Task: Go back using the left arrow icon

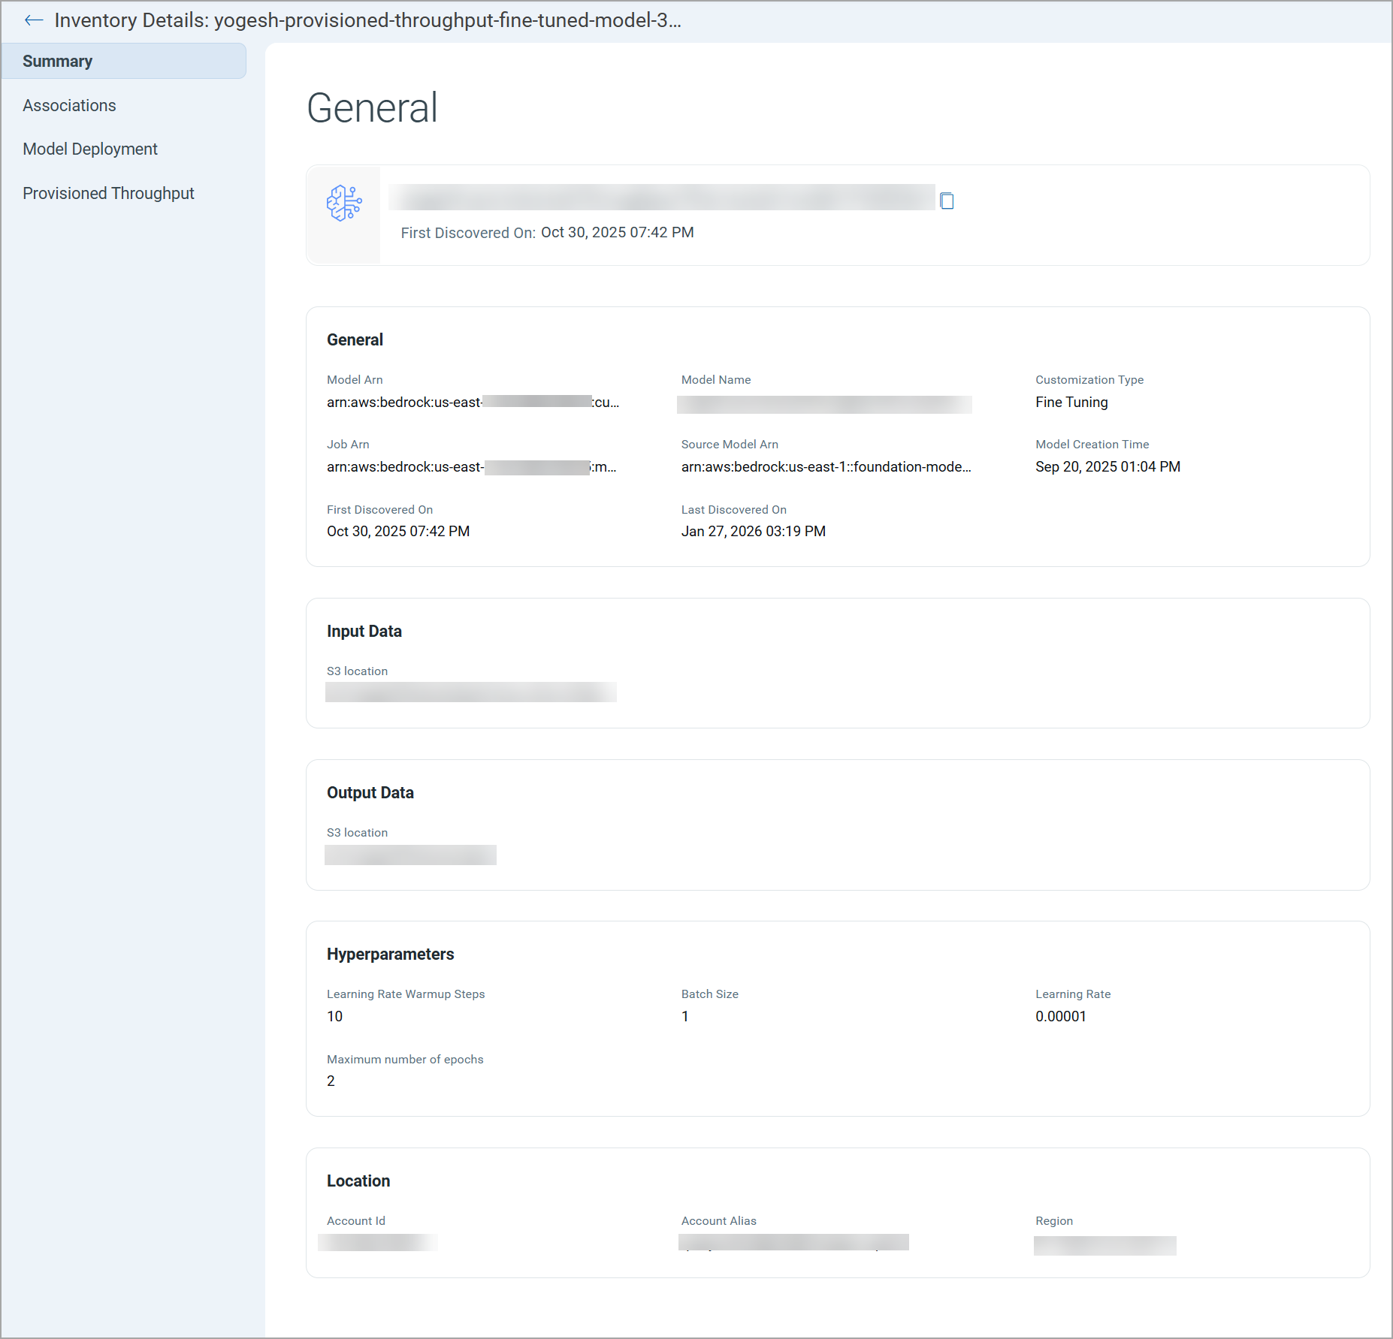Action: click(x=34, y=20)
